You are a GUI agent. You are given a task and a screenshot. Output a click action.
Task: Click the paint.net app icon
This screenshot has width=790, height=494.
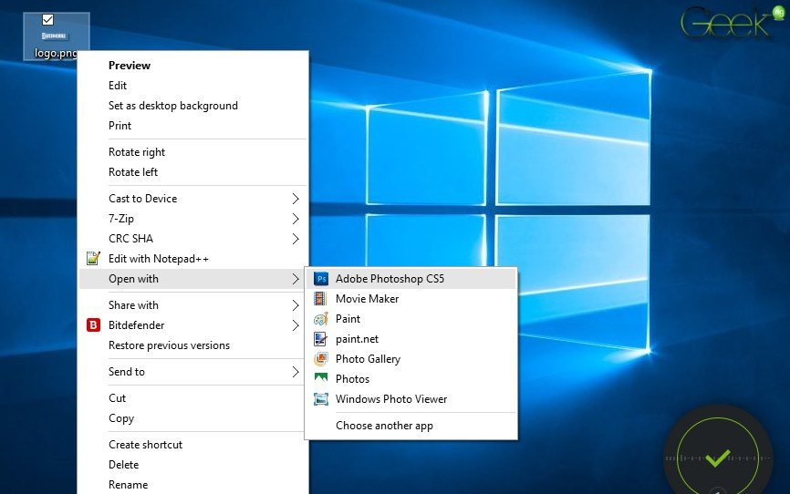point(320,339)
